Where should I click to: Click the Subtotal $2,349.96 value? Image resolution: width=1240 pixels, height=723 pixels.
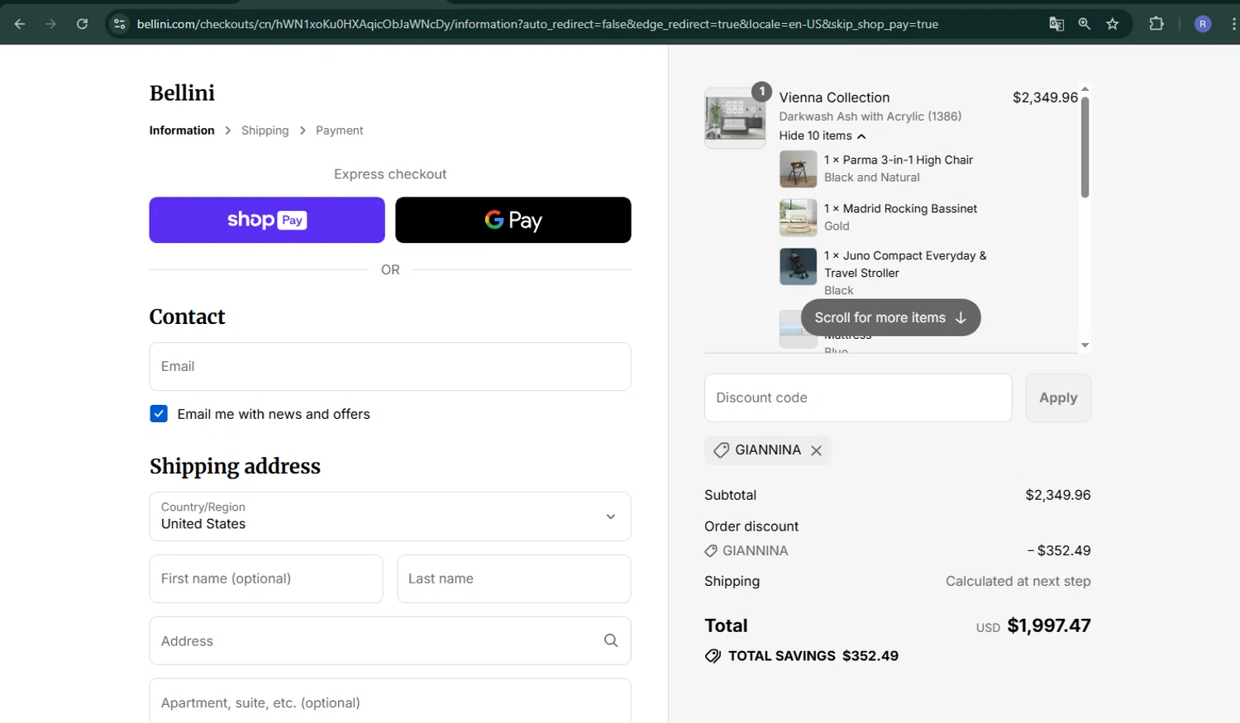tap(1058, 495)
